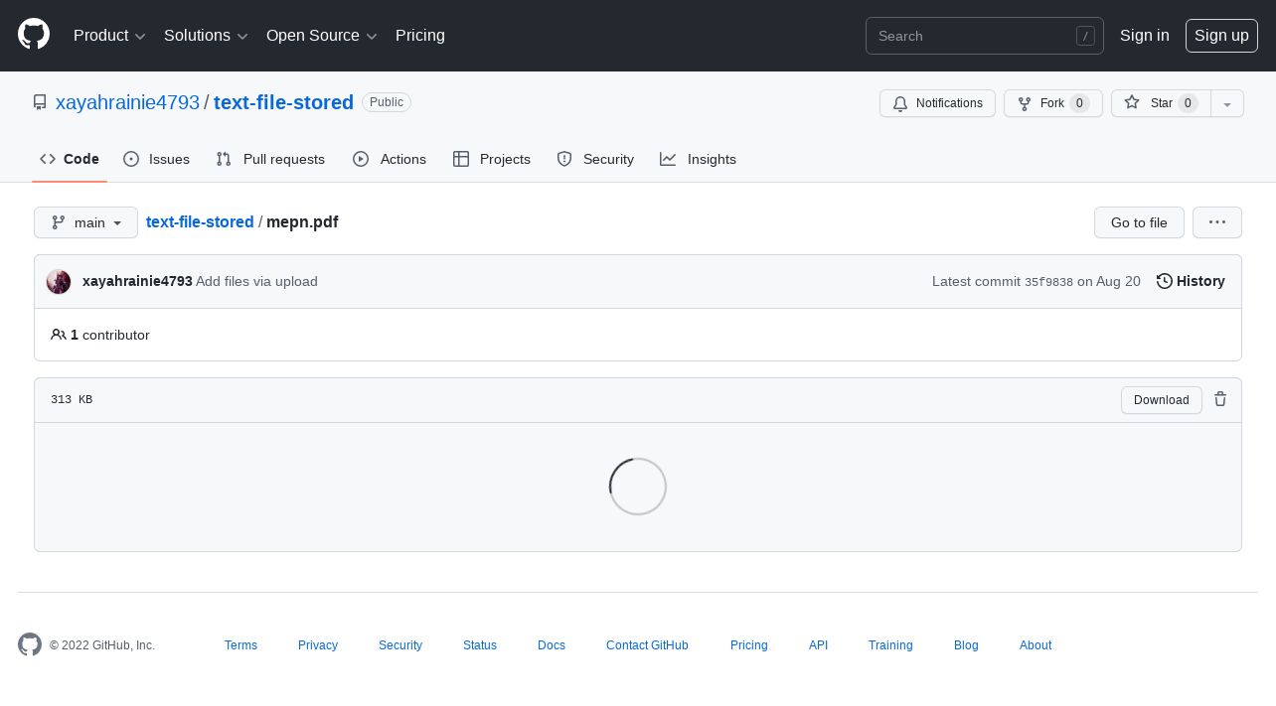The height and width of the screenshot is (706, 1276).
Task: Open the main branch selector dropdown
Action: pos(85,222)
